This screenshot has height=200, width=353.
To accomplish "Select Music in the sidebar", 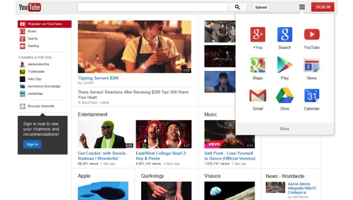I will click(32, 32).
